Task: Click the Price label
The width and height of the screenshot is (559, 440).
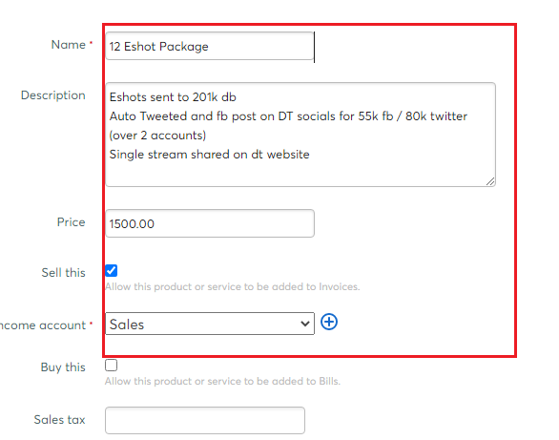Action: [x=71, y=222]
